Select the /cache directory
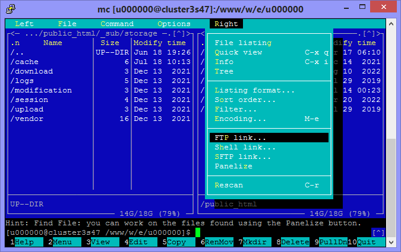This screenshot has width=401, height=252. pyautogui.click(x=25, y=62)
